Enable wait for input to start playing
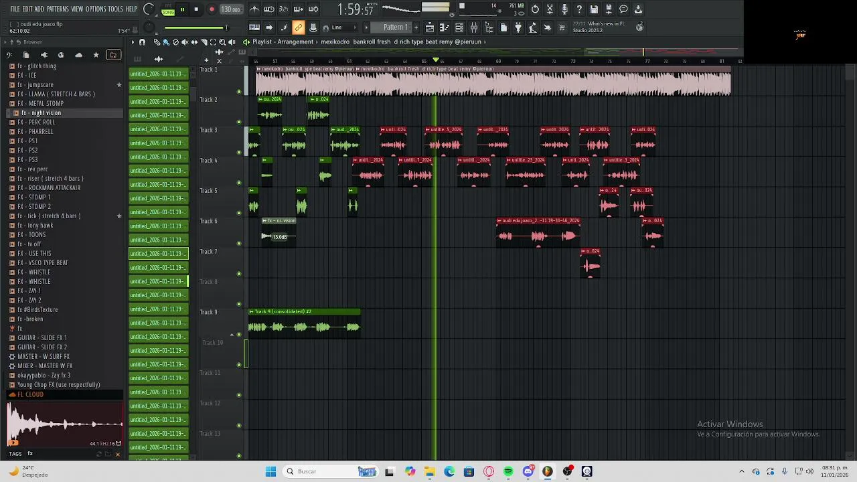Screen dimensions: 857x482 [x=269, y=9]
